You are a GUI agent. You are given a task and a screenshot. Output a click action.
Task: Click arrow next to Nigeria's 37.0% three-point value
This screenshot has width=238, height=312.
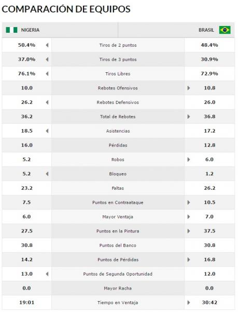47,59
